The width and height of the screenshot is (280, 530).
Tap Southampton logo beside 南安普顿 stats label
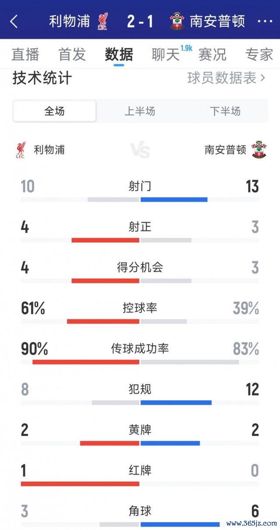[259, 150]
